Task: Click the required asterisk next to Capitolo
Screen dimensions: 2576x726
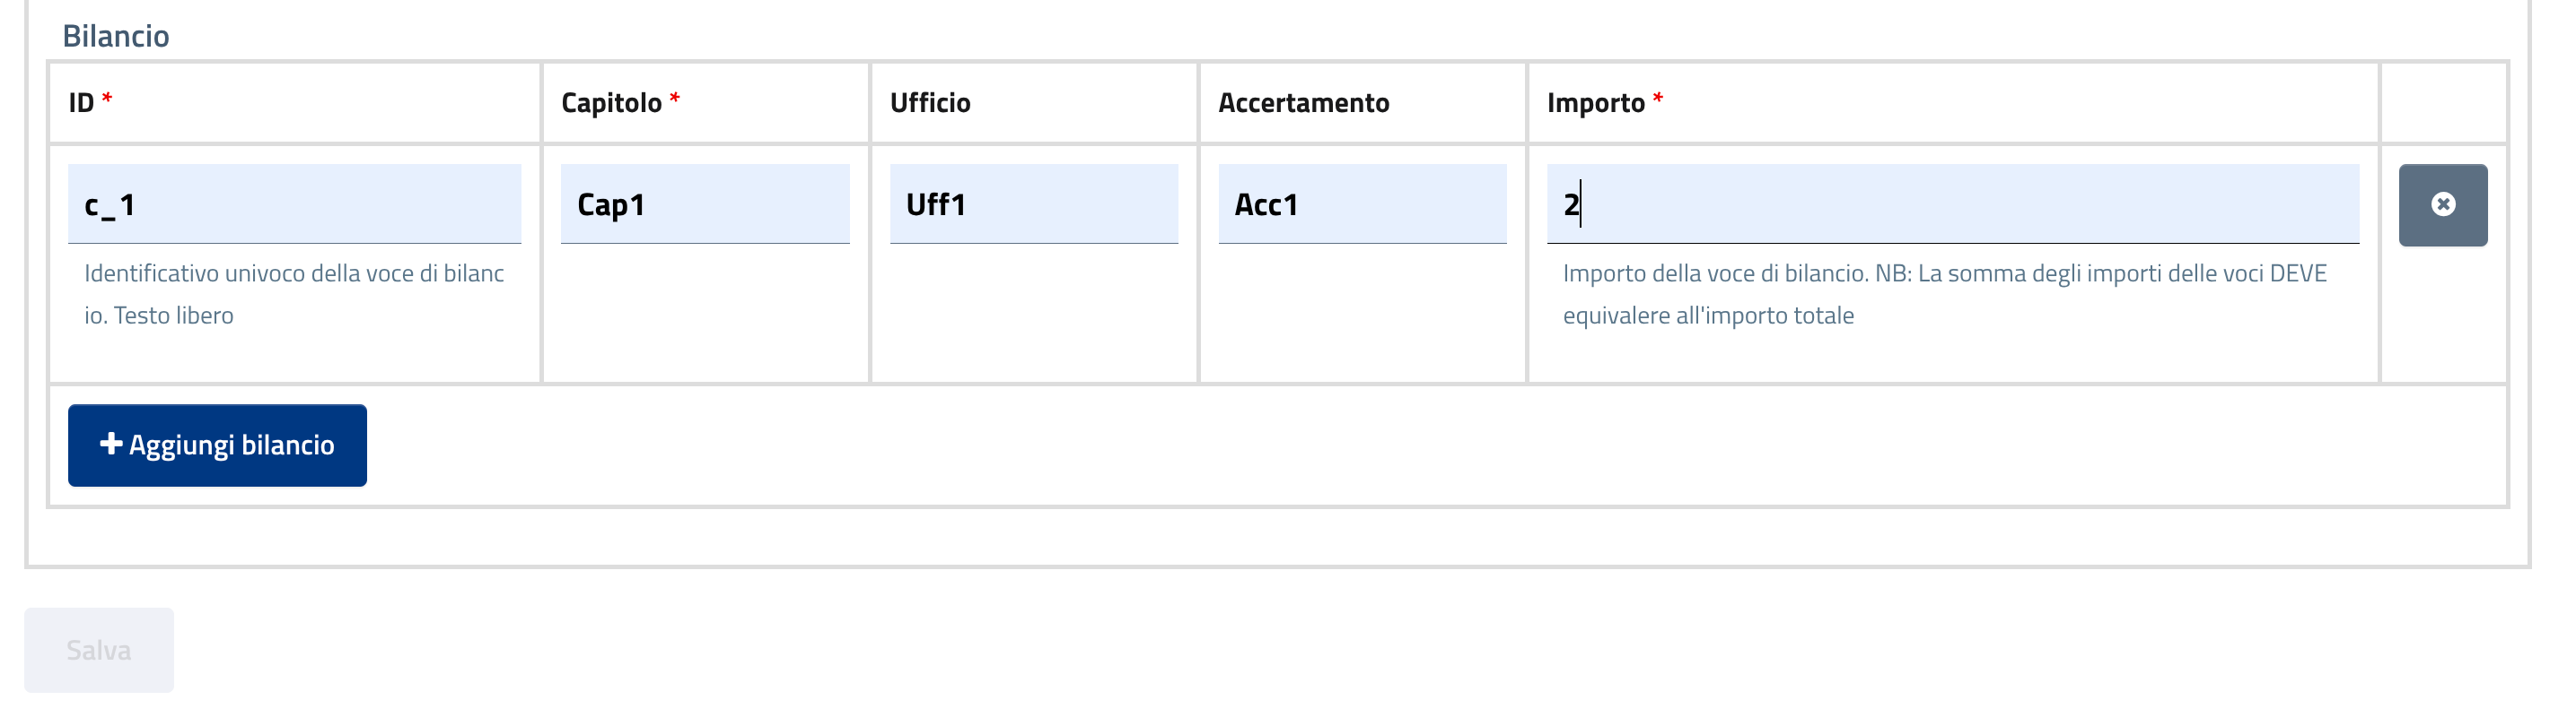Action: (x=675, y=98)
